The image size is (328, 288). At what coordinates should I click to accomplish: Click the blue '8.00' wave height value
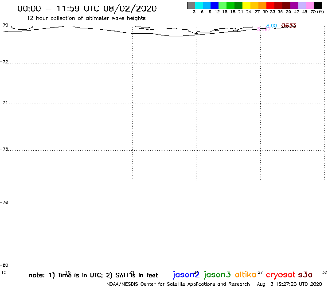tap(272, 26)
